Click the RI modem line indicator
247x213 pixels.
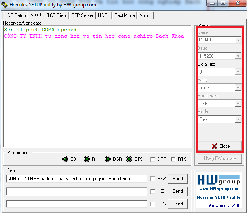pos(87,159)
